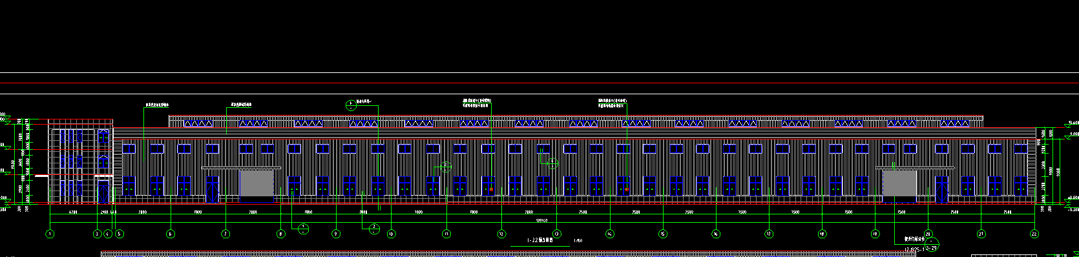
Task: Click the gray door between axes 7 and 8
Action: (257, 183)
